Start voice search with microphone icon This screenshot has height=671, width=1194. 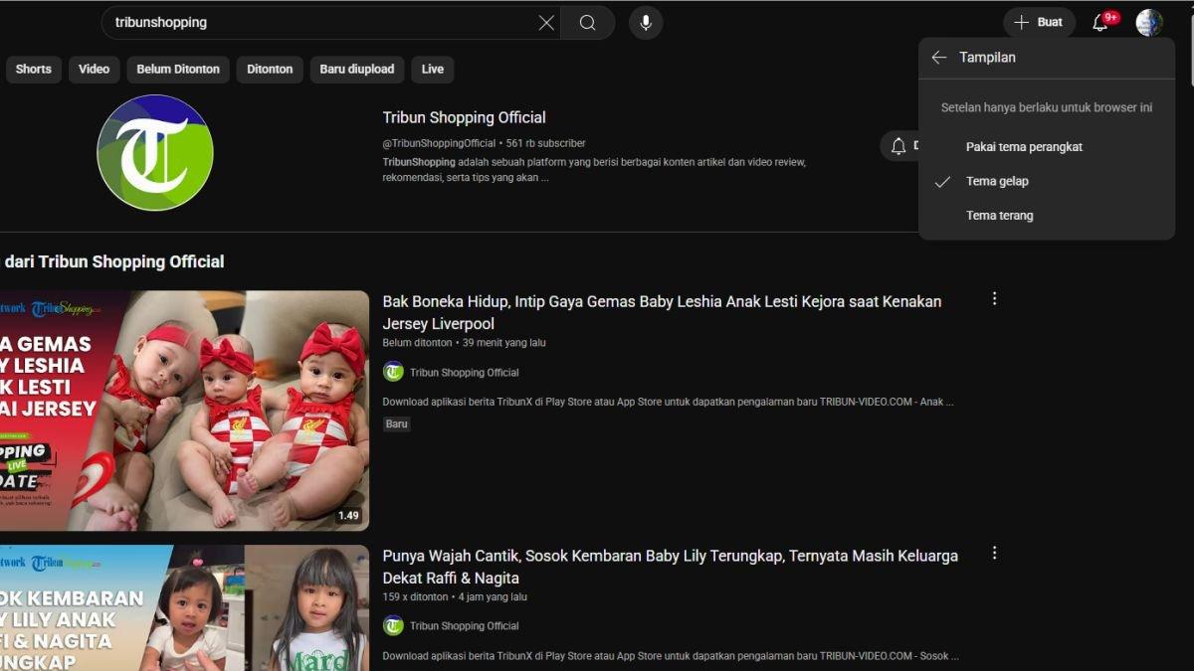[x=646, y=23]
